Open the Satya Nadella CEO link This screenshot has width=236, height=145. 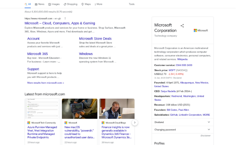tap(168, 91)
